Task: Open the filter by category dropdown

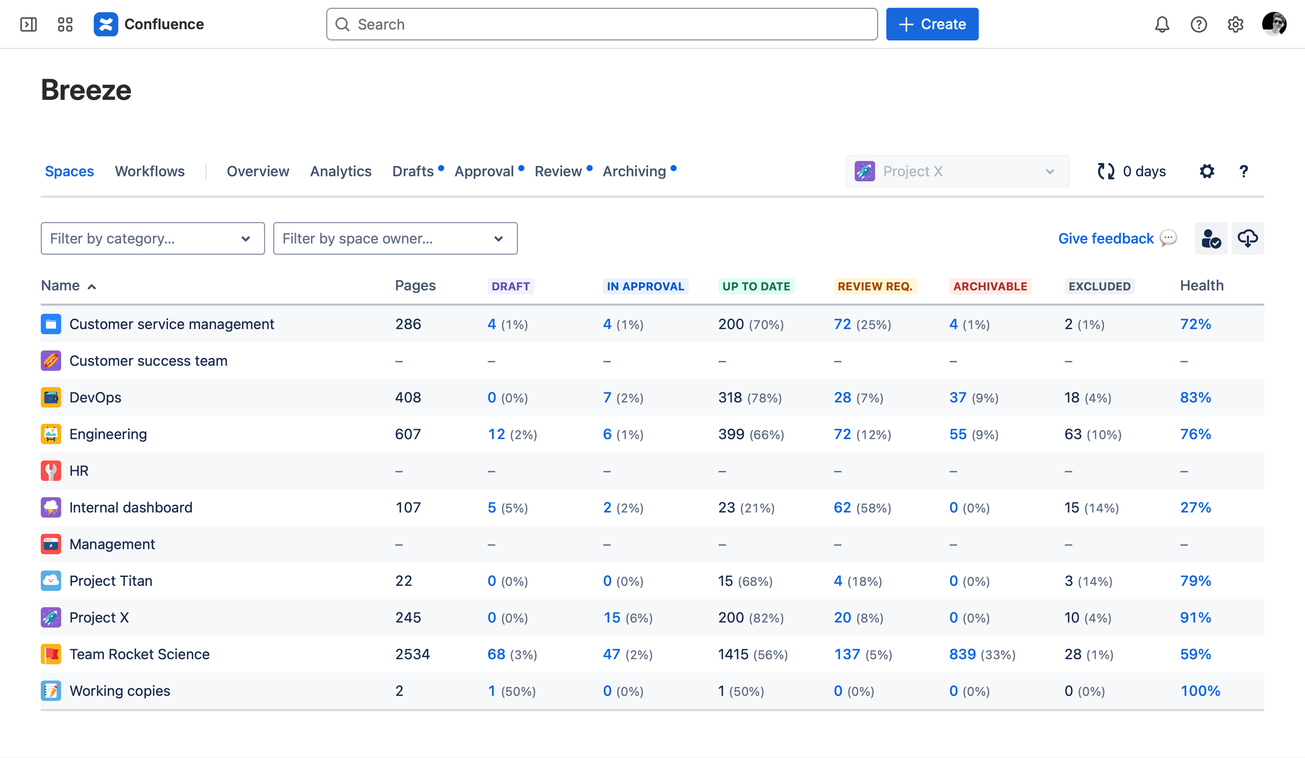Action: [x=152, y=238]
